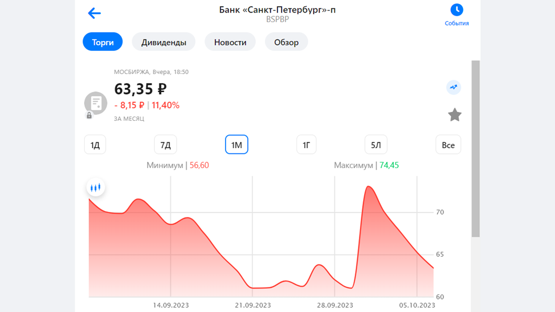Select the 1Д period
The image size is (555, 312).
click(x=95, y=144)
